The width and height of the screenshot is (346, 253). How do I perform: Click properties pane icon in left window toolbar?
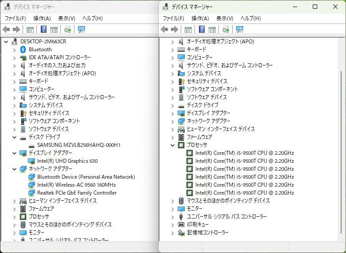(54, 29)
